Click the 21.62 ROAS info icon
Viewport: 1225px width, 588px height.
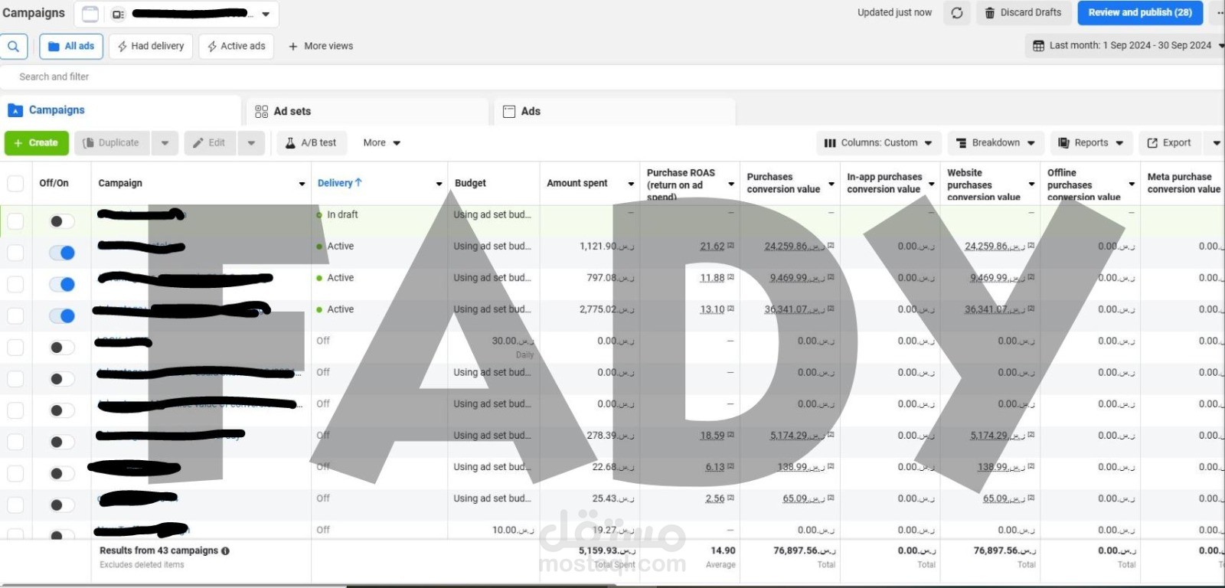(730, 246)
